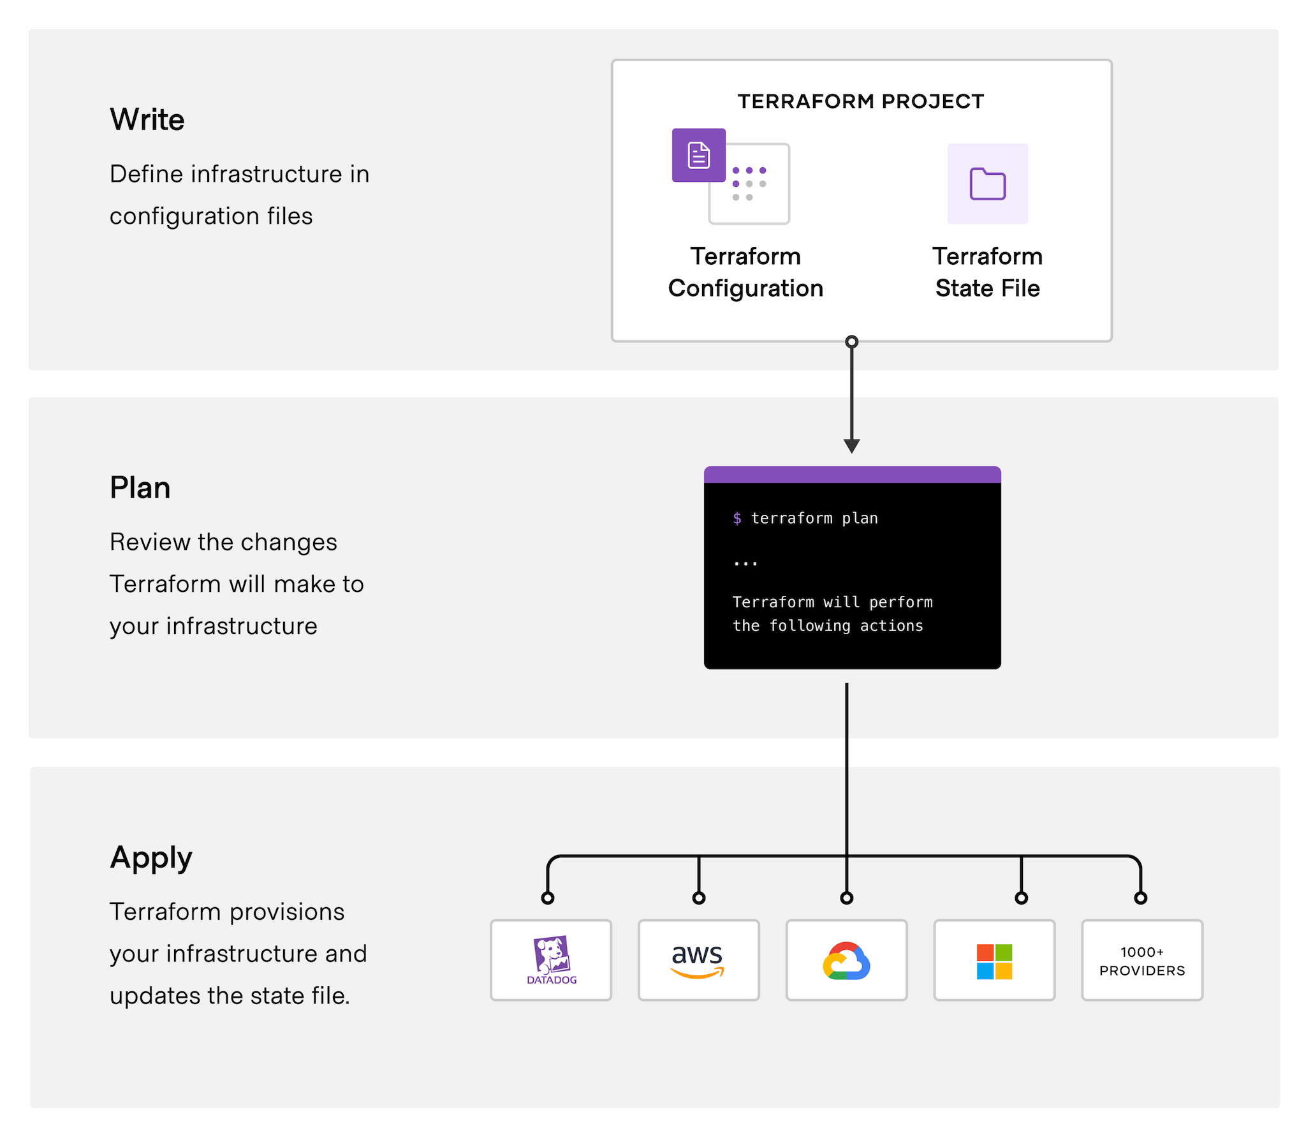This screenshot has width=1306, height=1147.
Task: Toggle the connector node above the AWS tile
Action: (x=698, y=898)
